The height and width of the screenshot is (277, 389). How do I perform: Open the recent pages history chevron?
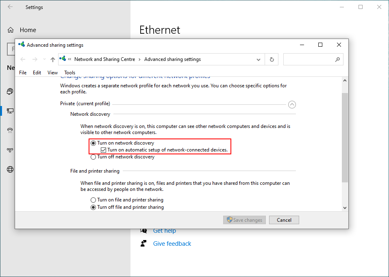tap(44, 59)
